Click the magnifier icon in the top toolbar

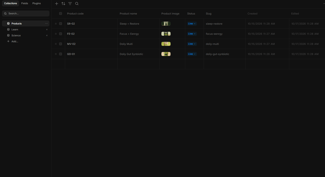pos(77,4)
